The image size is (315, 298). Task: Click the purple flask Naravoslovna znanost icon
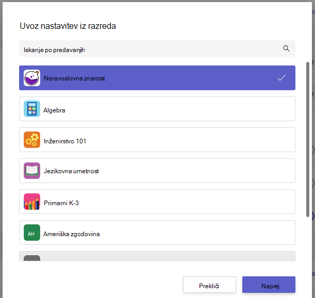coord(32,78)
